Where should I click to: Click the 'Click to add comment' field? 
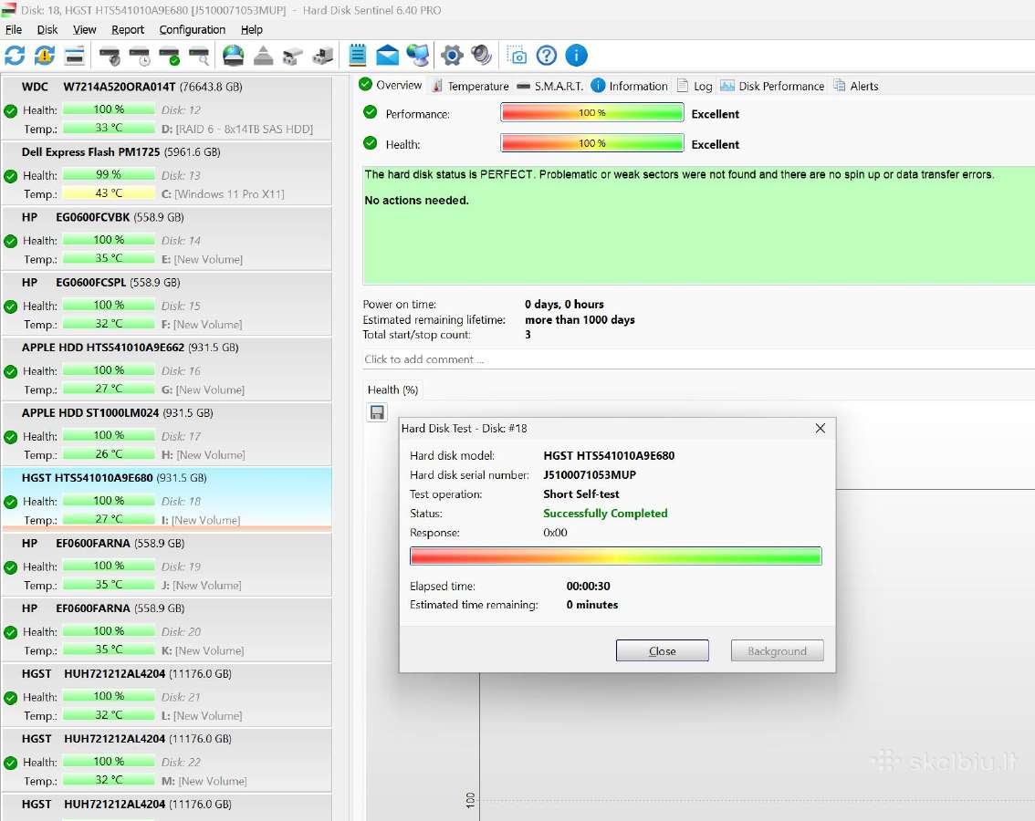click(x=698, y=359)
